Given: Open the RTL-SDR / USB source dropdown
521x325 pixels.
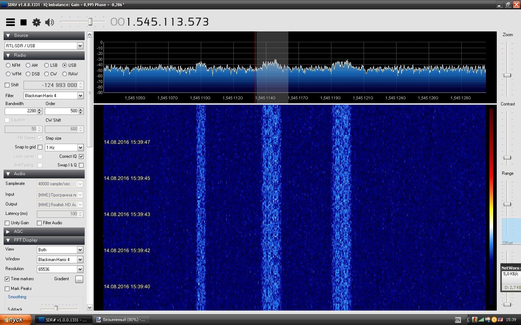Looking at the screenshot, I should coord(44,46).
